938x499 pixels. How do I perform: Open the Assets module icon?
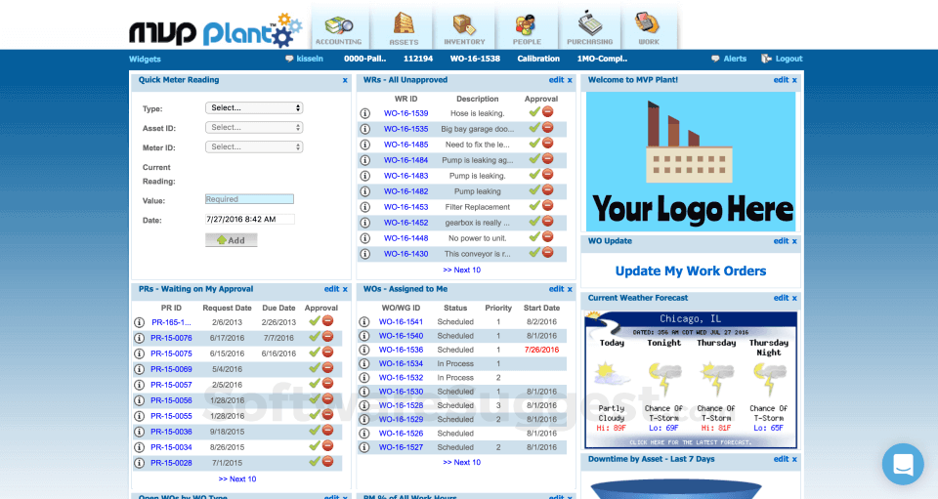pyautogui.click(x=404, y=28)
